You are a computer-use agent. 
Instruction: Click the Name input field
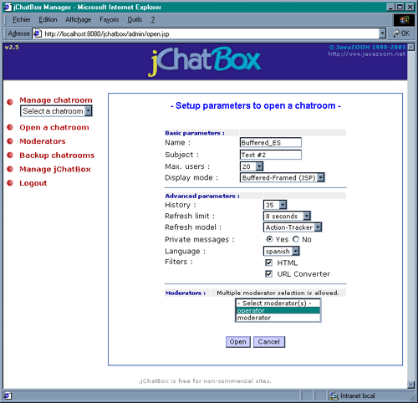pyautogui.click(x=271, y=142)
